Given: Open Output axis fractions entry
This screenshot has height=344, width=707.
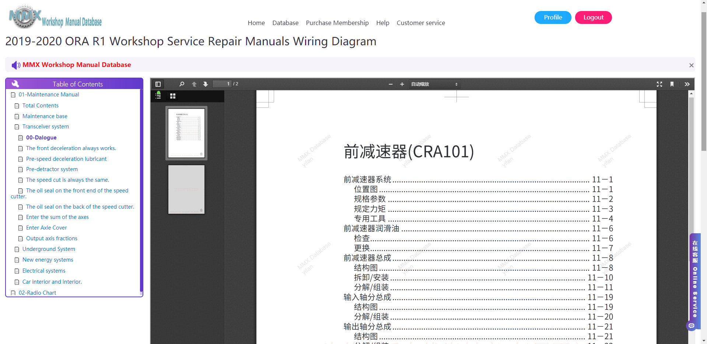Looking at the screenshot, I should (52, 238).
